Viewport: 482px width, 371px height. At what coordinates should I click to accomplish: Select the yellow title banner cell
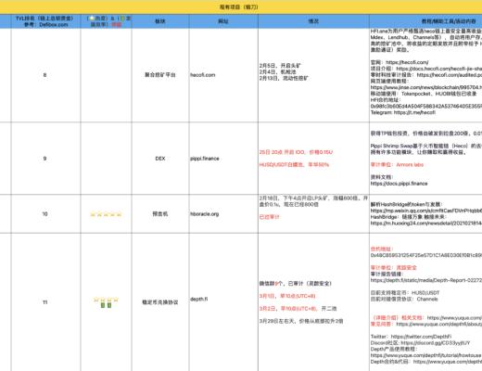pos(241,6)
